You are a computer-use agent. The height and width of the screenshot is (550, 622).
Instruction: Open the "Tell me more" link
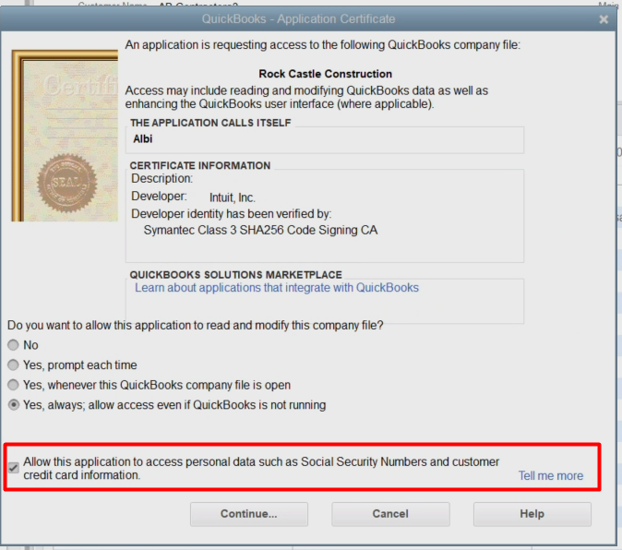(551, 475)
